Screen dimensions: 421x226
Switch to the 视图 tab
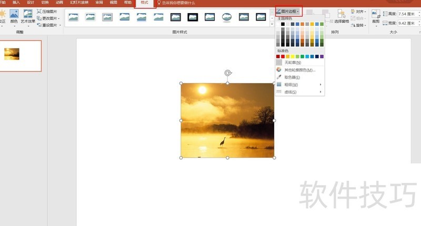pyautogui.click(x=113, y=3)
